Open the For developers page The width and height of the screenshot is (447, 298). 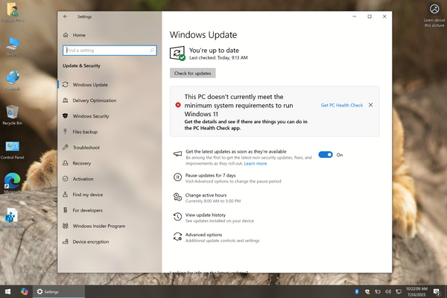110,210
